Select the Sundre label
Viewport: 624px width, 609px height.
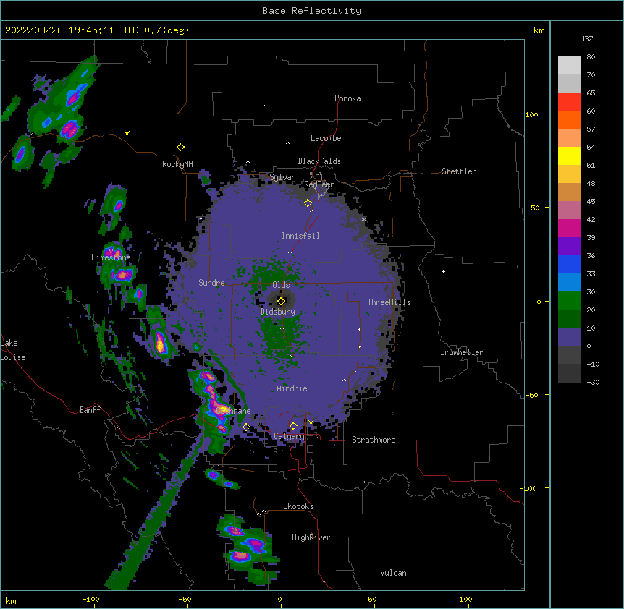coord(211,283)
